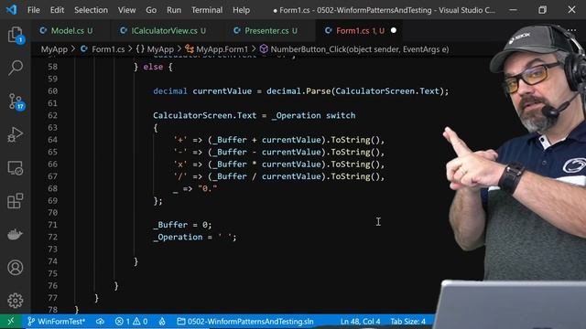Place cursor on currentValue declaration line
The image size is (586, 329).
[x=300, y=91]
